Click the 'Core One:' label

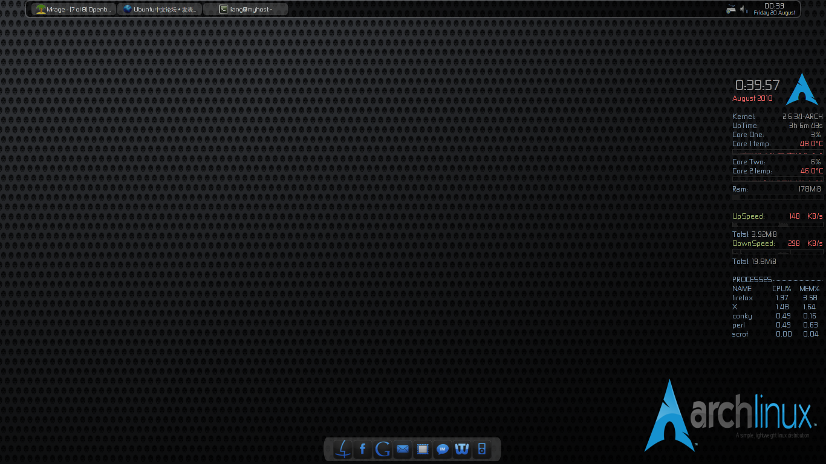[748, 135]
